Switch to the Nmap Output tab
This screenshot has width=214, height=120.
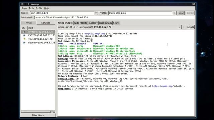(65, 23)
